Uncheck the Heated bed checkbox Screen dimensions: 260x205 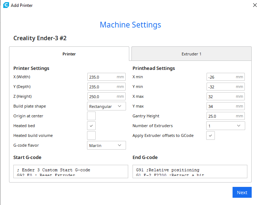click(x=91, y=126)
